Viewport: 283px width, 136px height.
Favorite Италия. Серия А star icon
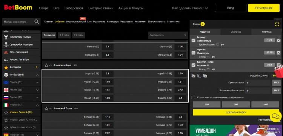point(6,112)
